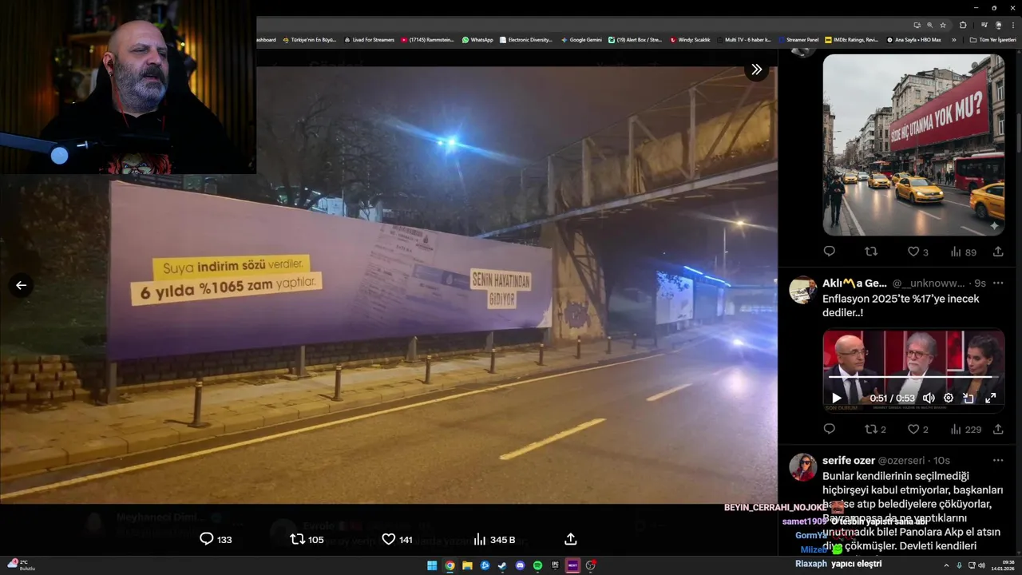
Task: View stats showing 89 views
Action: tap(963, 252)
